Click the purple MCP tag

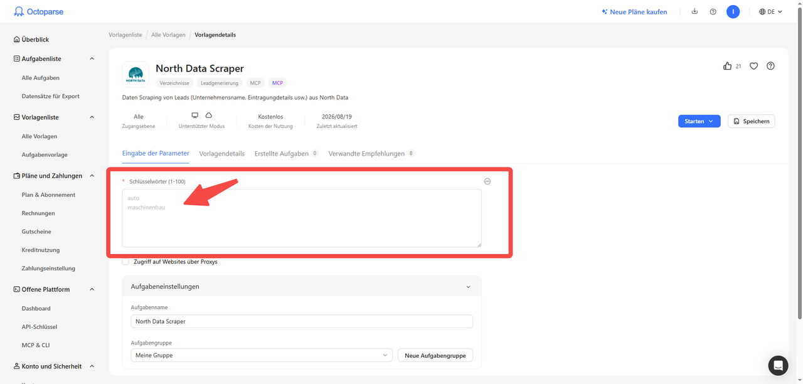tap(277, 83)
